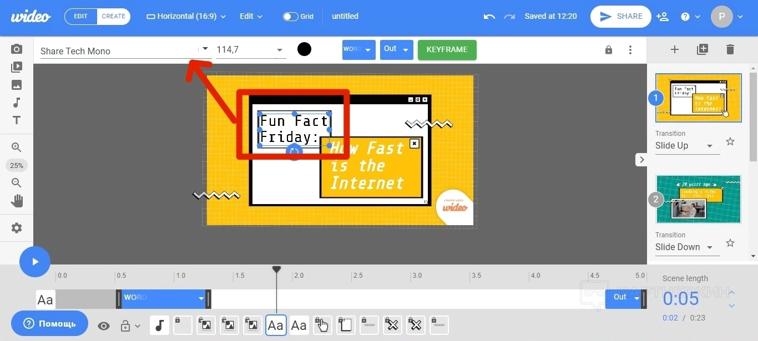Click the lock icon in text toolbar
This screenshot has width=758, height=341.
609,50
